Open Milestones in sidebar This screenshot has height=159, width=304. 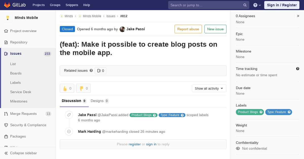tap(19, 101)
